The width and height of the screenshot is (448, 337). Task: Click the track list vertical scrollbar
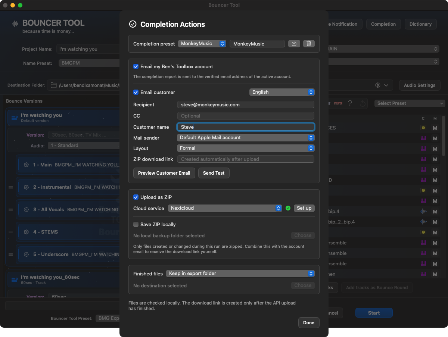tap(444, 136)
